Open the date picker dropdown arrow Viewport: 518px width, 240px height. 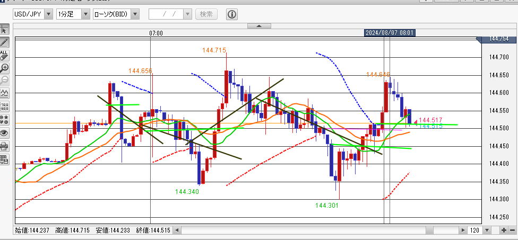(x=188, y=14)
